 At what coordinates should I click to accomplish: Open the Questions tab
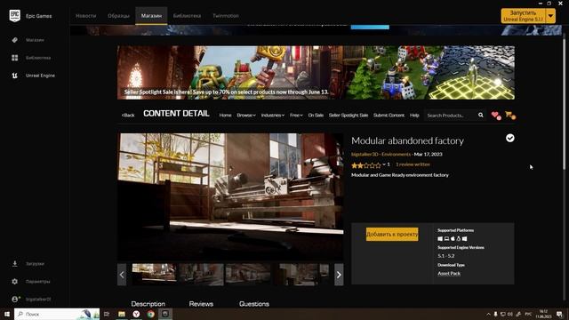(254, 304)
